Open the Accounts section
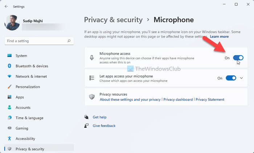 pyautogui.click(x=23, y=108)
